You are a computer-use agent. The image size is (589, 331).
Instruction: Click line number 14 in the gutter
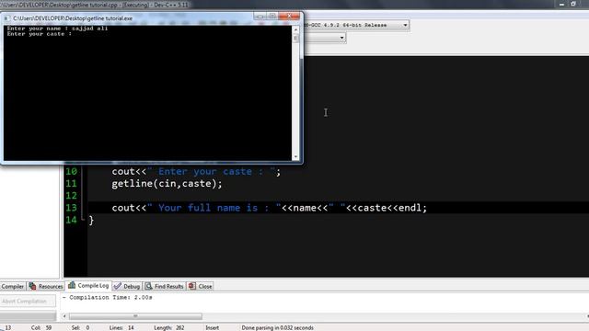click(72, 220)
